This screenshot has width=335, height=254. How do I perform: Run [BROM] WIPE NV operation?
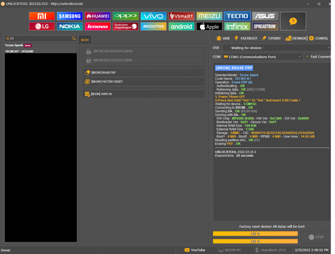click(144, 94)
